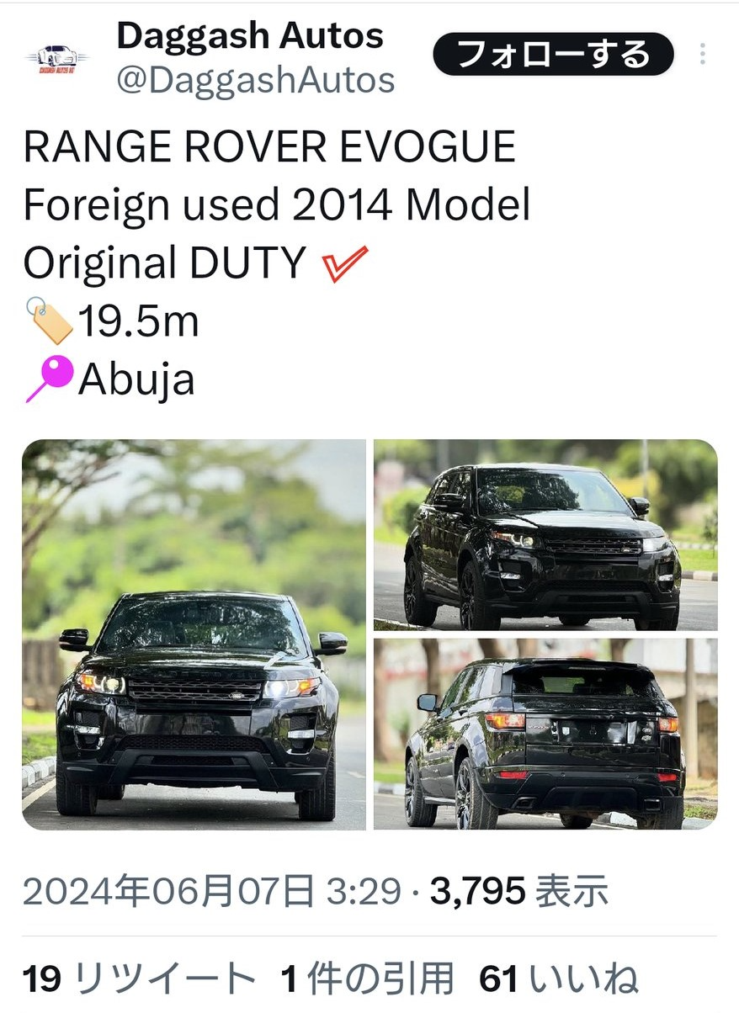The width and height of the screenshot is (739, 1013).
Task: Open the @DaggashAutos handle link
Action: click(256, 80)
